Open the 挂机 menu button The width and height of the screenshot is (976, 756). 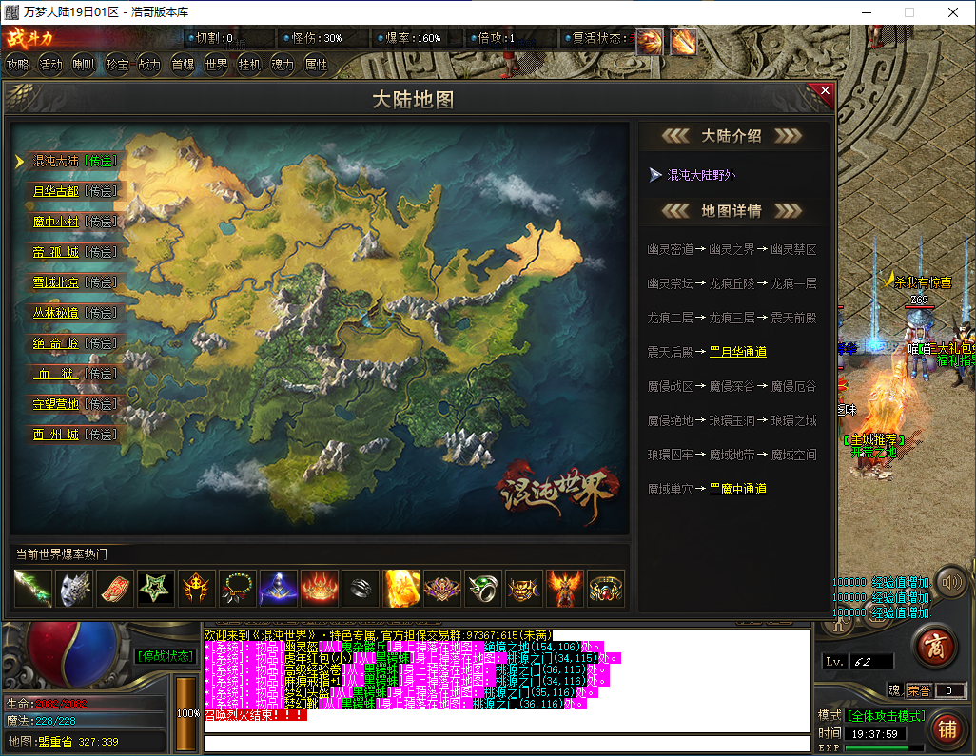click(249, 64)
